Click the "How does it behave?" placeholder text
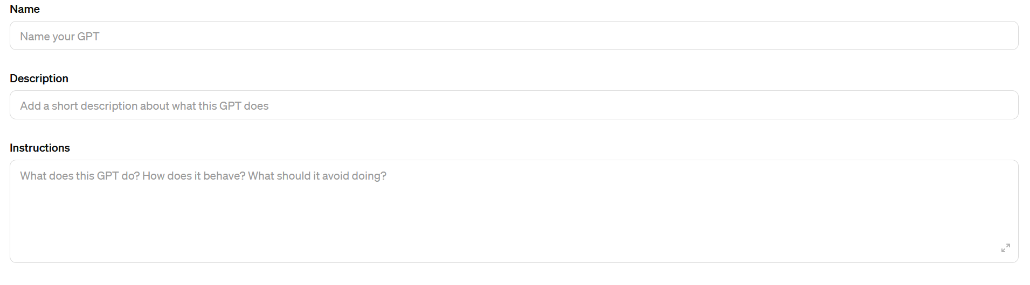 [x=193, y=176]
